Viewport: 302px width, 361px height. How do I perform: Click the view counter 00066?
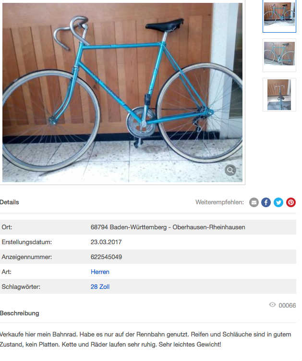[x=287, y=306]
